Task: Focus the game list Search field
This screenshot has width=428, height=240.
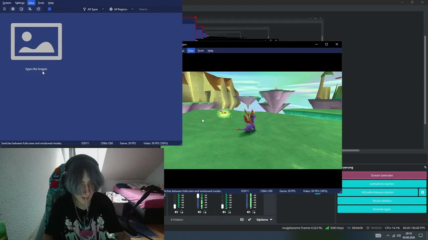Action: tap(158, 9)
